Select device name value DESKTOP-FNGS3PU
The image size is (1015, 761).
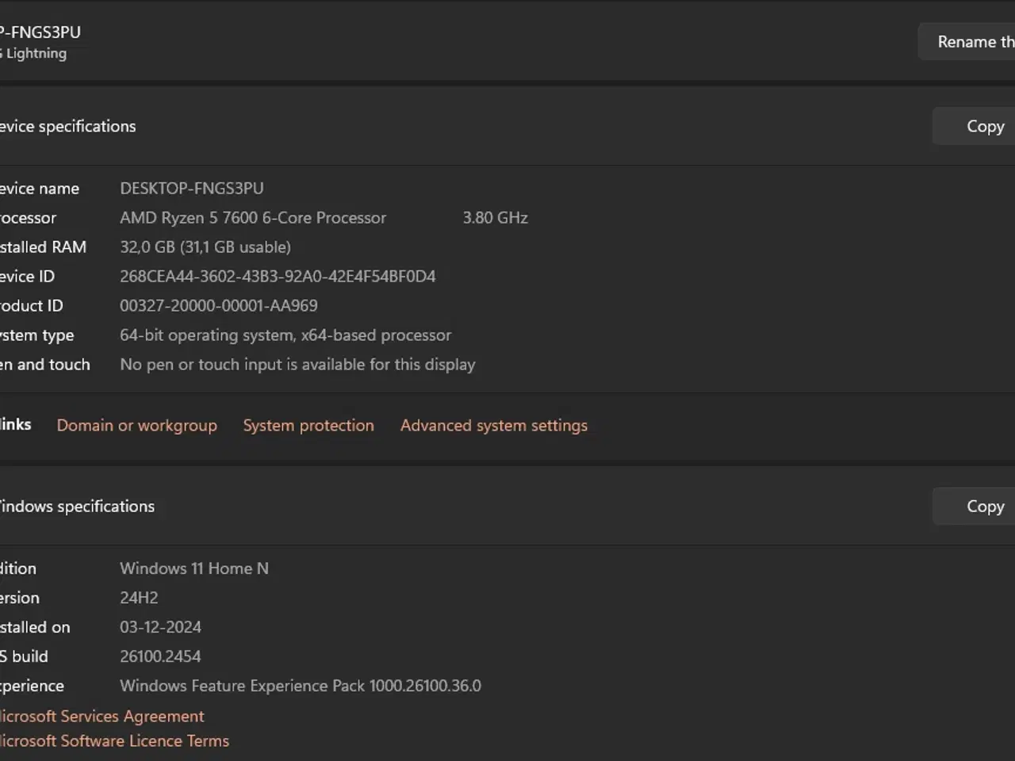(x=192, y=189)
